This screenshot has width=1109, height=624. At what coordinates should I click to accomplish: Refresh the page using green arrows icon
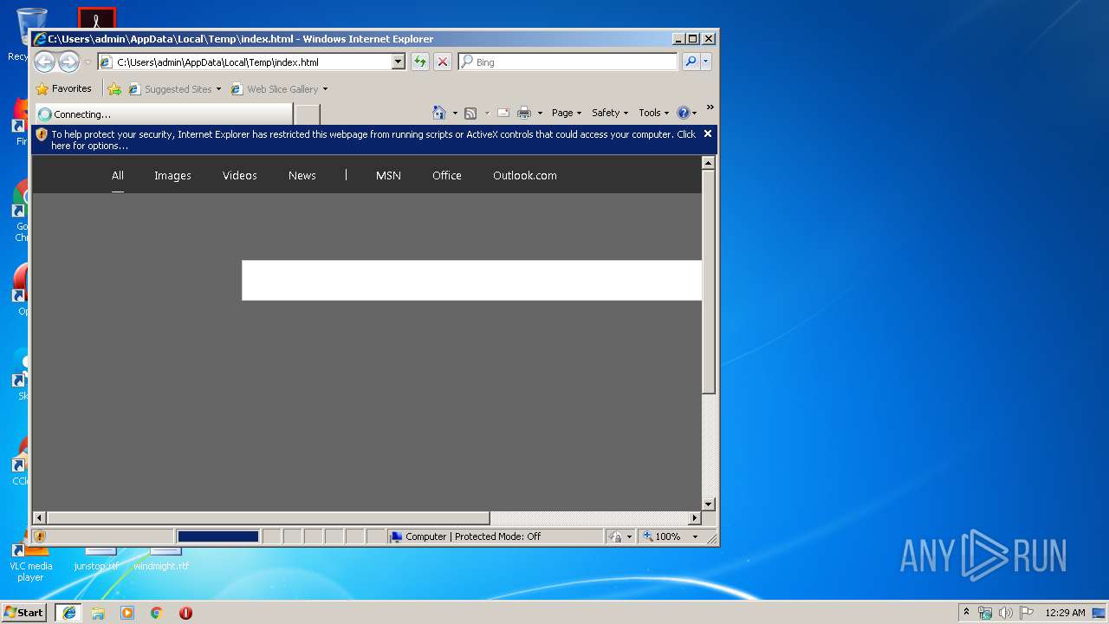point(420,62)
